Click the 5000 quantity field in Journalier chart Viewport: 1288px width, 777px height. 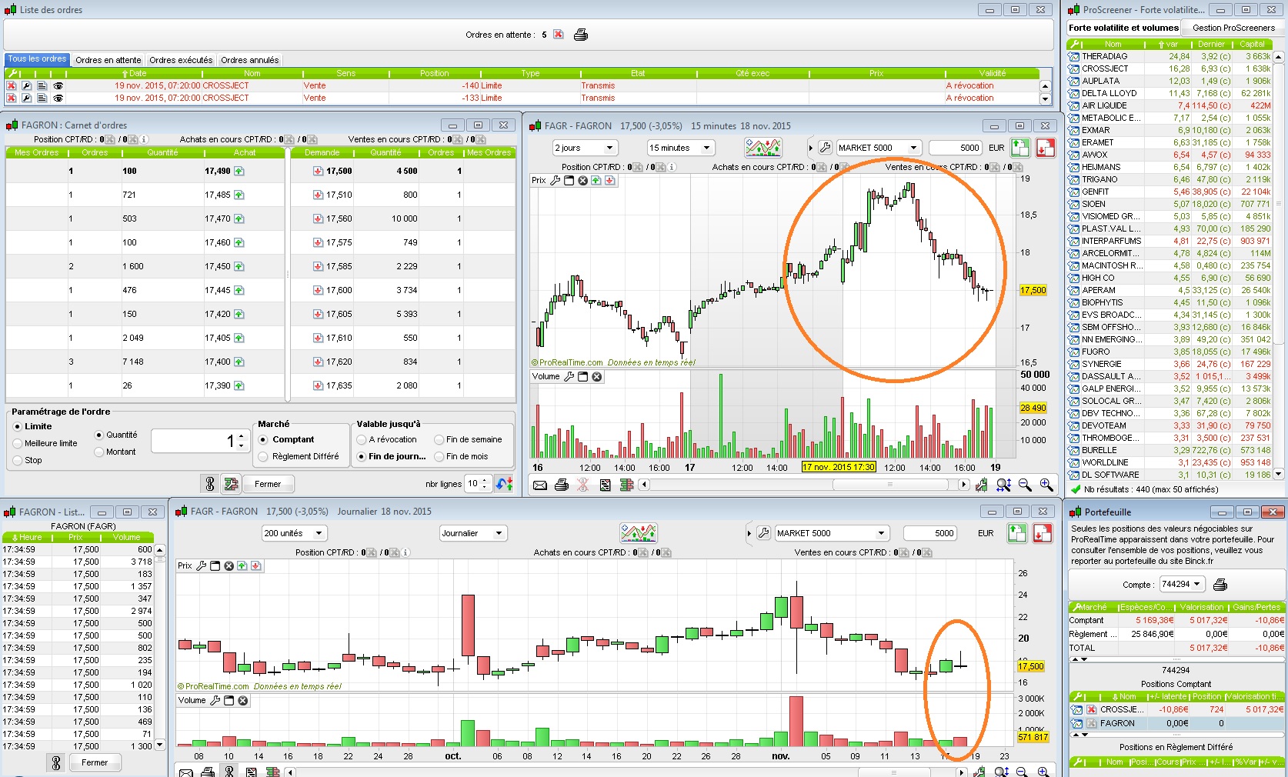tap(929, 533)
